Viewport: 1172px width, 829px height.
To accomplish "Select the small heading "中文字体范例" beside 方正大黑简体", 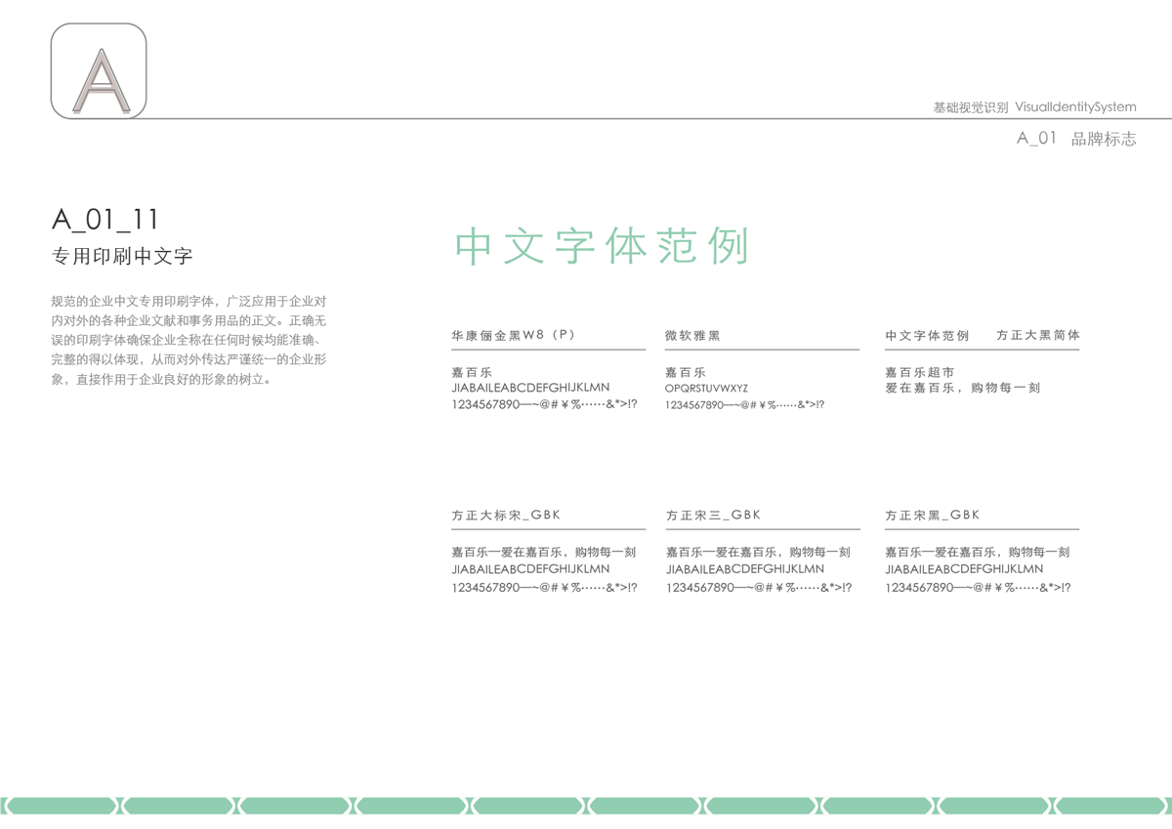I will click(x=927, y=336).
